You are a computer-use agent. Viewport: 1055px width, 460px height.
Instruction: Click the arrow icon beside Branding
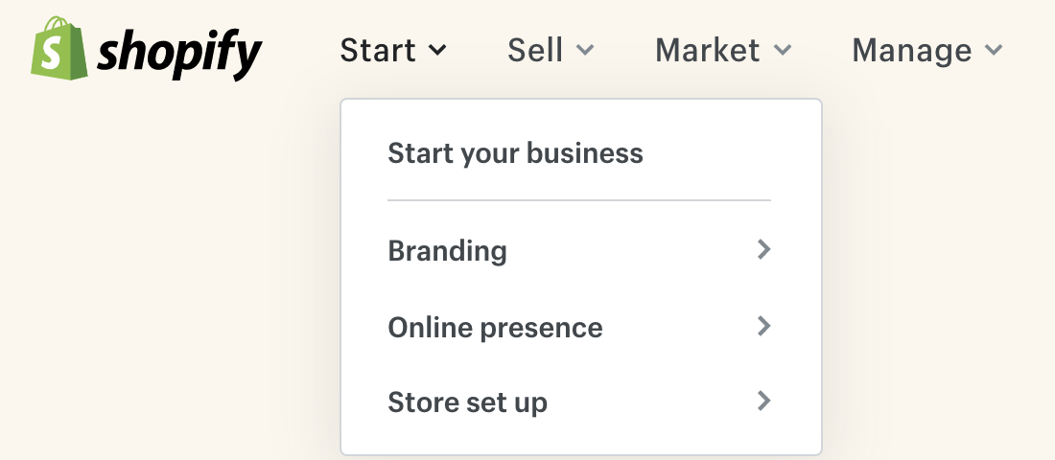[x=763, y=249]
